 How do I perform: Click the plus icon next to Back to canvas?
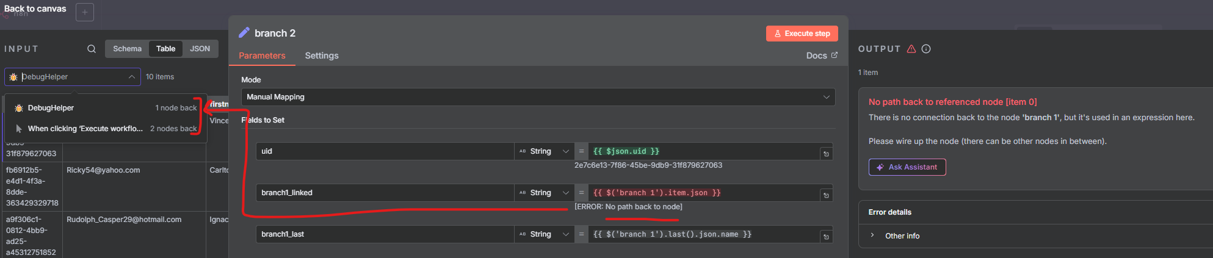(85, 12)
